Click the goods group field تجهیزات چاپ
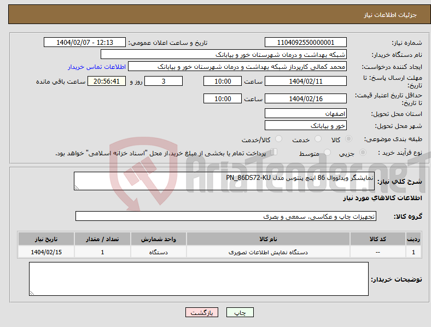431x327 pixels. [226, 216]
